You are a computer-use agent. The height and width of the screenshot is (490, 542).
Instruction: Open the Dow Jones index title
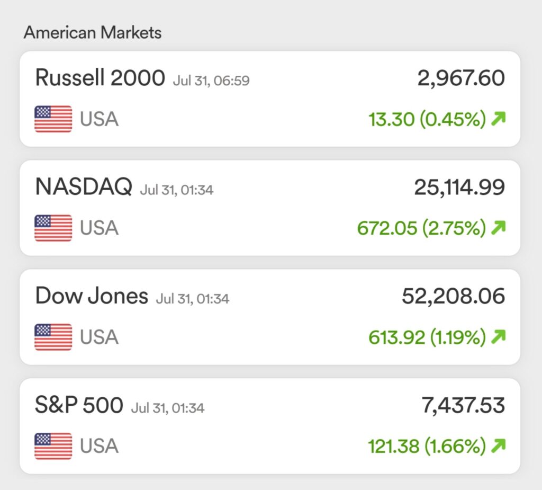coord(92,296)
